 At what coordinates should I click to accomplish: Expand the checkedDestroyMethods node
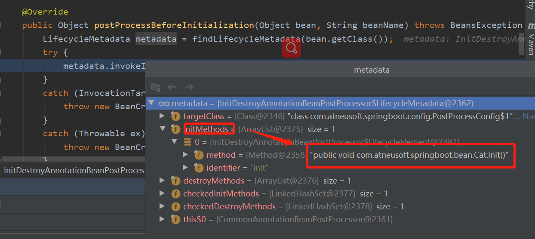coord(162,206)
